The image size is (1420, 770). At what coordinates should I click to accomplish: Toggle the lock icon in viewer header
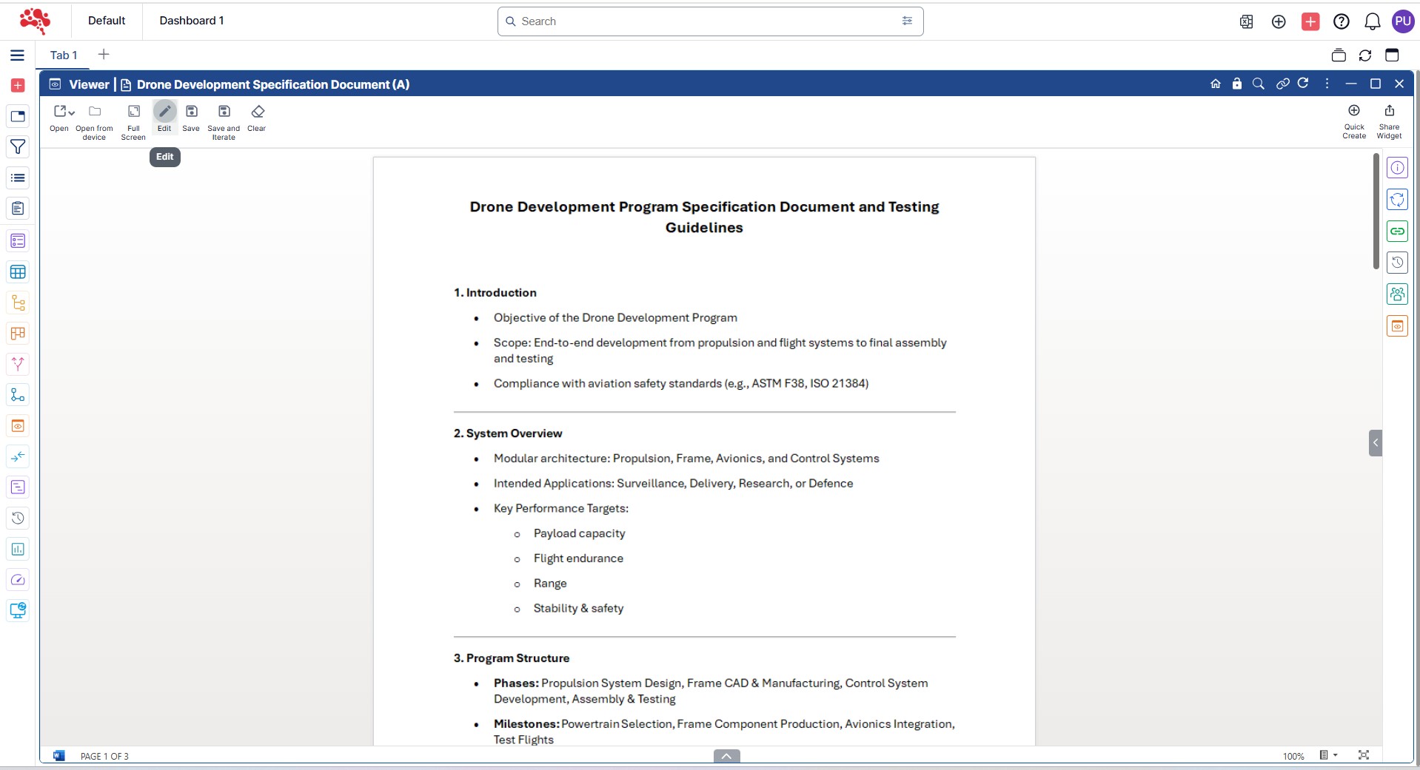pyautogui.click(x=1236, y=84)
